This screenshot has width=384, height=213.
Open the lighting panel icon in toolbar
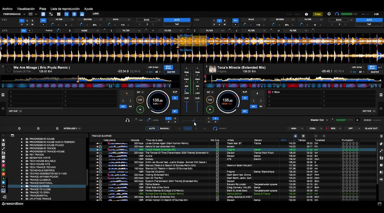[82, 14]
